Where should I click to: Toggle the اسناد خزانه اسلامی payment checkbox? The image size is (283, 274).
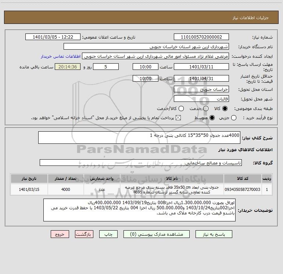point(178,118)
